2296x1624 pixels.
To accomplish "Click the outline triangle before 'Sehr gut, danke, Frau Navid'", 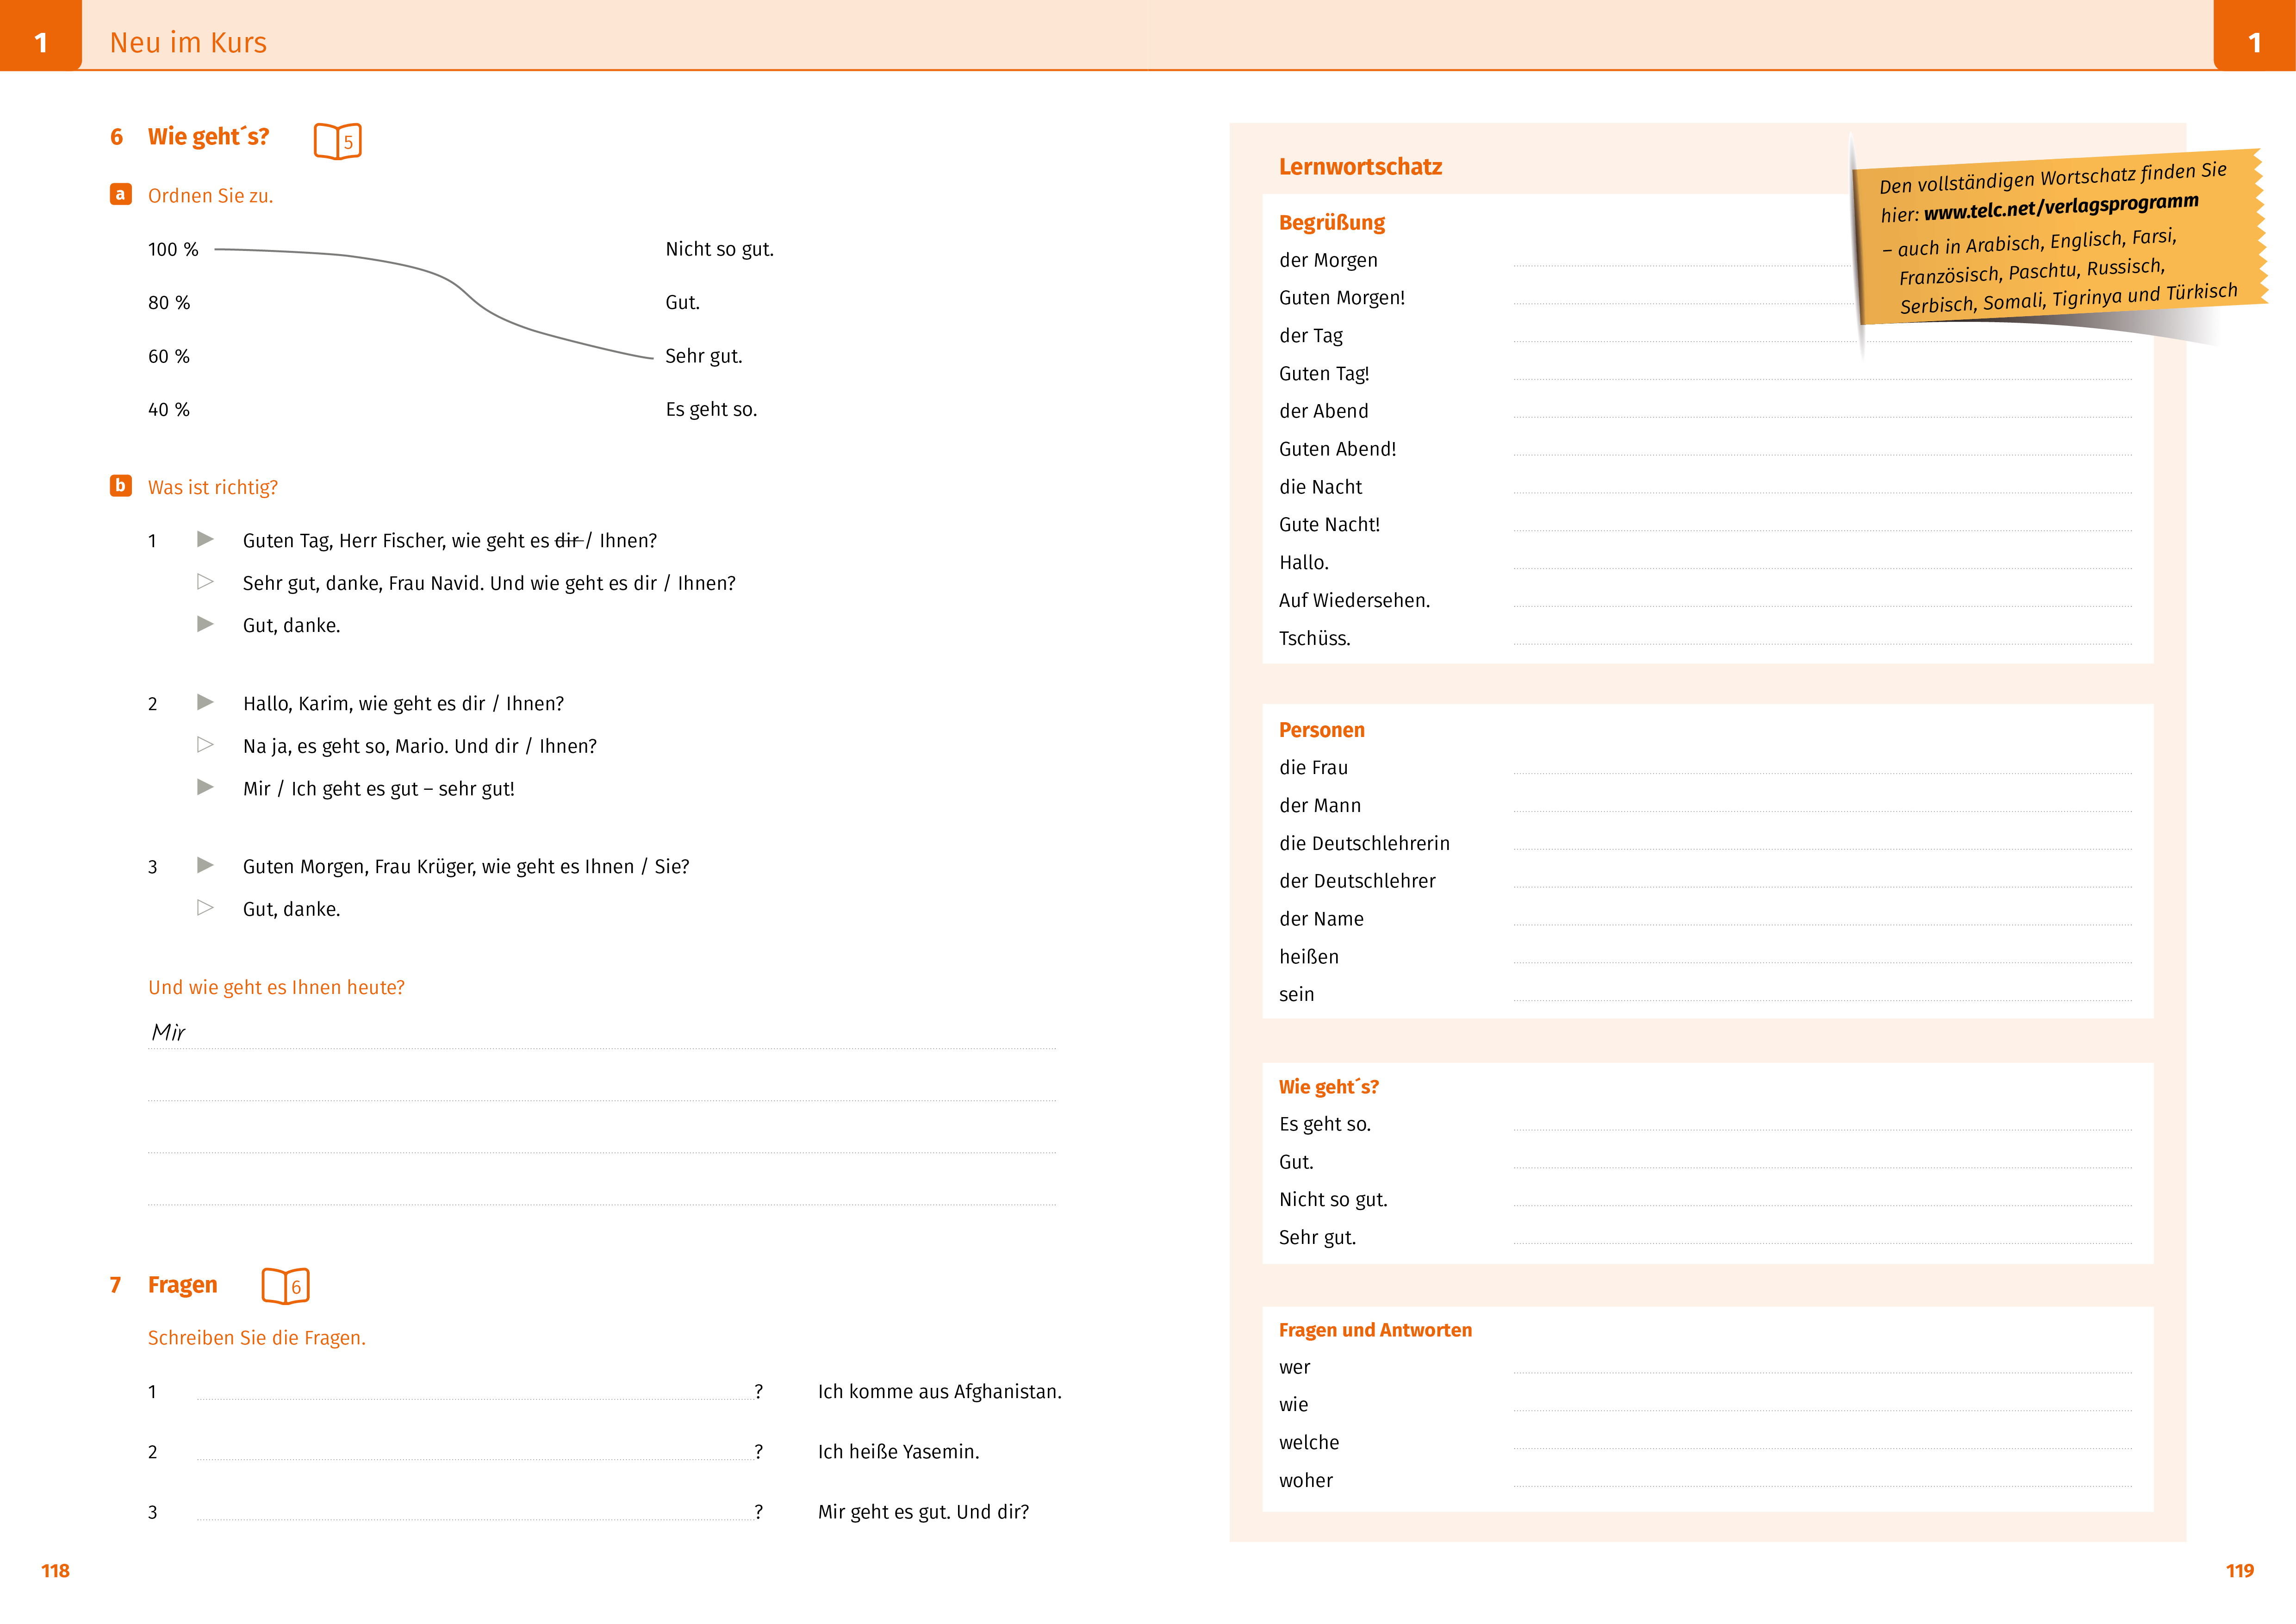I will coord(205,581).
